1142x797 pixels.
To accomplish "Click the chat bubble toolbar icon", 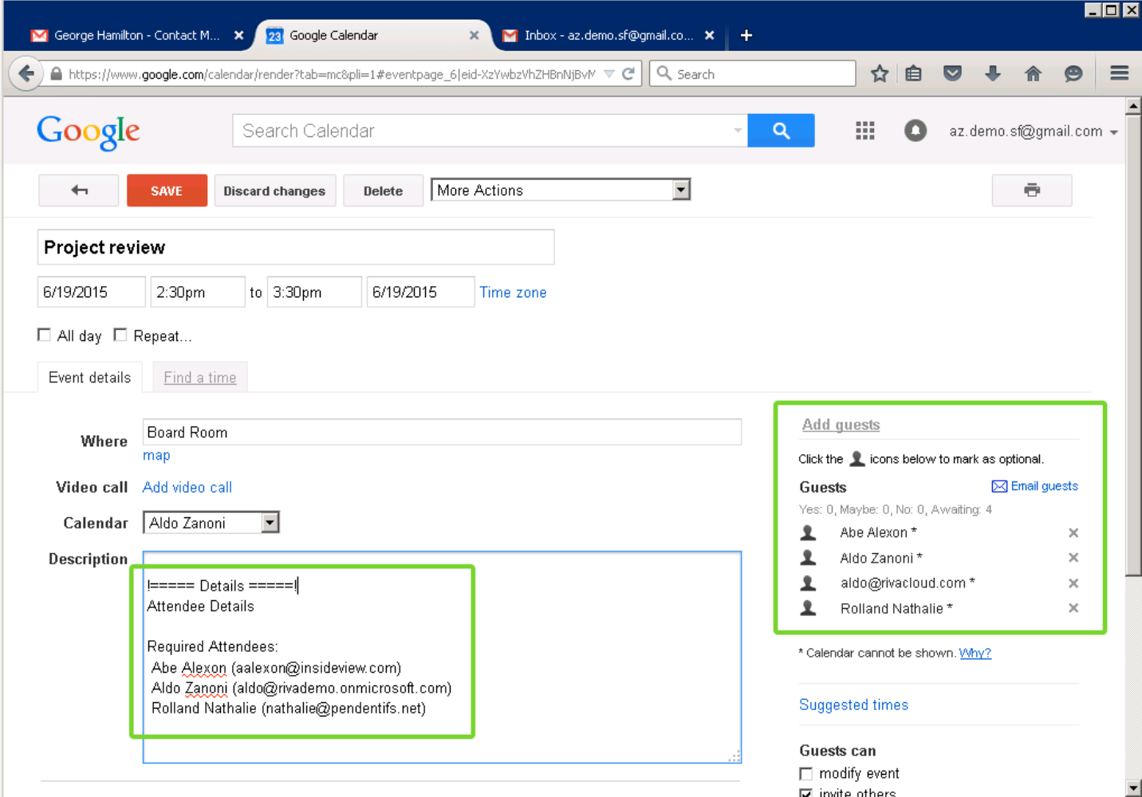I will 1073,74.
